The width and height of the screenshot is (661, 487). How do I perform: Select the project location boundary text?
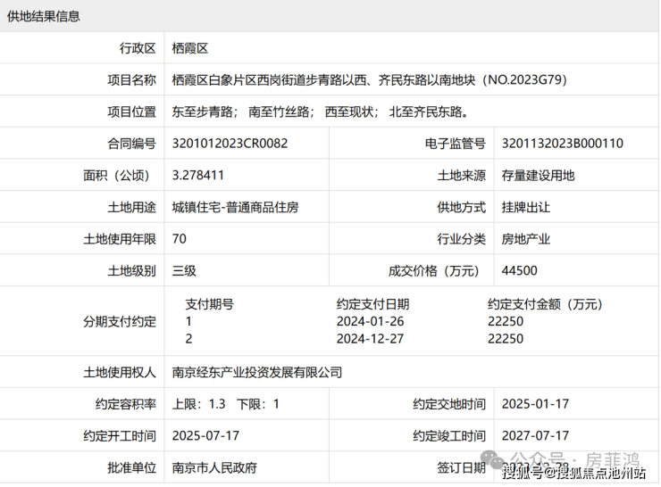pos(320,112)
